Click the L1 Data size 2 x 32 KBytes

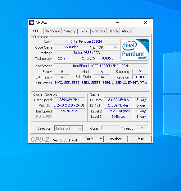pos(119,100)
